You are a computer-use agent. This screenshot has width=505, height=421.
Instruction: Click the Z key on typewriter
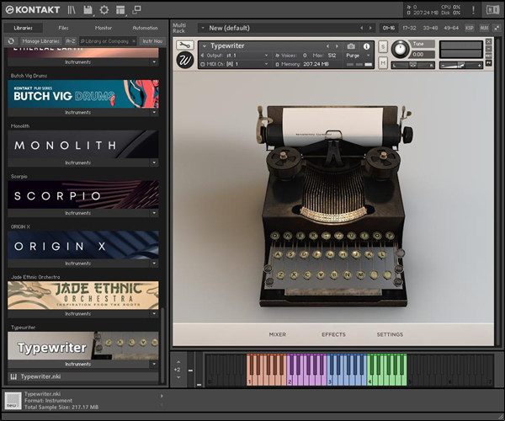coord(281,274)
